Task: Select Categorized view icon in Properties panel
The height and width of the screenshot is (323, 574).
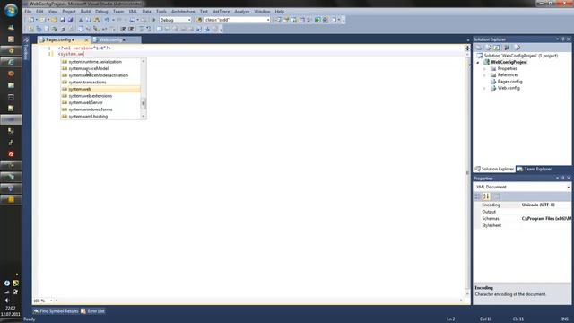Action: (478, 196)
